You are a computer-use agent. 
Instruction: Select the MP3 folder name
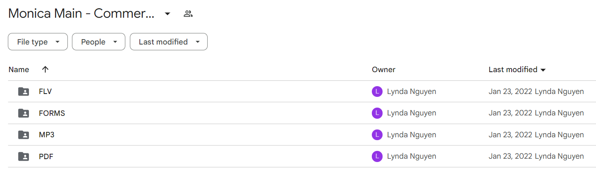[46, 135]
